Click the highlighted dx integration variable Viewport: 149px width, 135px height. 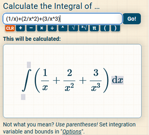(x=118, y=80)
